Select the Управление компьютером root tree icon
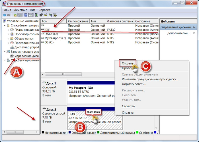 click(x=5, y=21)
